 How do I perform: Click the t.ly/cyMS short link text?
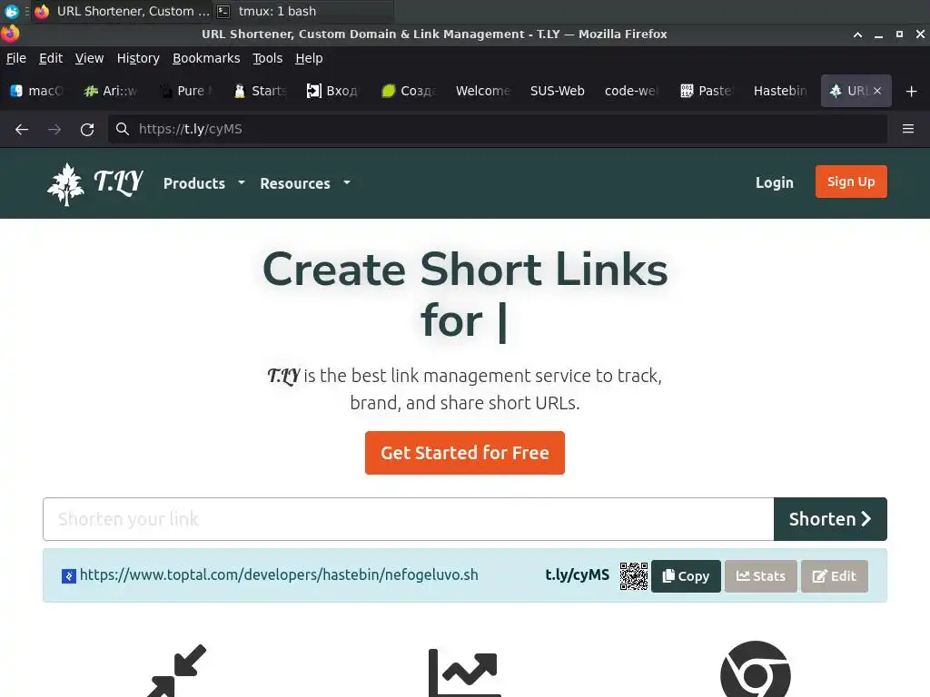(577, 574)
